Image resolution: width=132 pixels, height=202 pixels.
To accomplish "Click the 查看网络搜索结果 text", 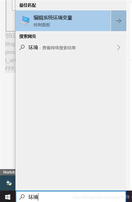I will coord(59,48).
